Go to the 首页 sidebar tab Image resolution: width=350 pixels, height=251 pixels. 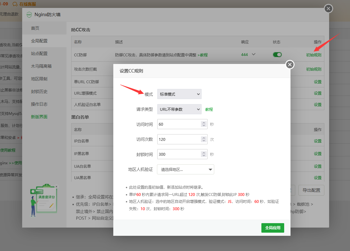click(44, 28)
